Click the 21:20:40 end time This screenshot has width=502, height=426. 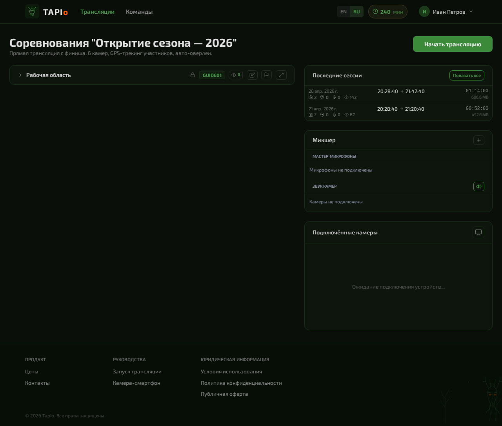pyautogui.click(x=415, y=109)
